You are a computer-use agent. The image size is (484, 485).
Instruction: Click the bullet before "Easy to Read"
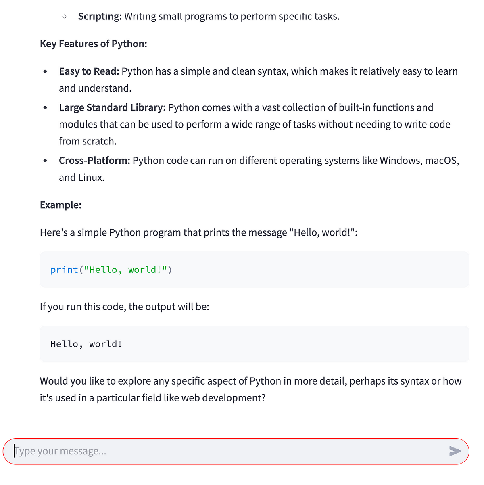coord(45,72)
